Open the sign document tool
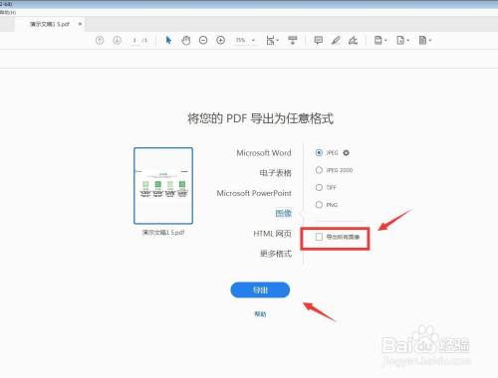498x378 pixels. [353, 41]
